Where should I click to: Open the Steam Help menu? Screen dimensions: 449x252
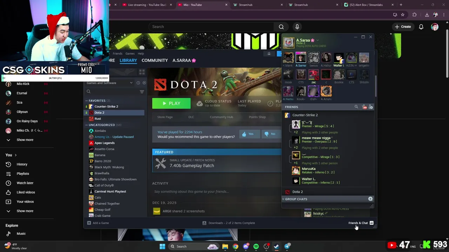pos(141,54)
